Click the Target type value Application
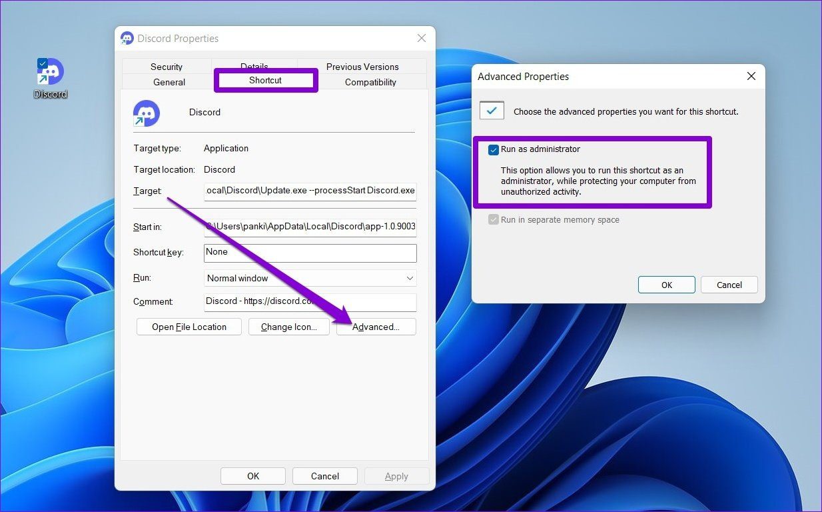Image resolution: width=822 pixels, height=512 pixels. [226, 148]
